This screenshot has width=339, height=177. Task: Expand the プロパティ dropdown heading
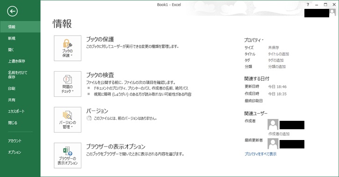click(254, 40)
